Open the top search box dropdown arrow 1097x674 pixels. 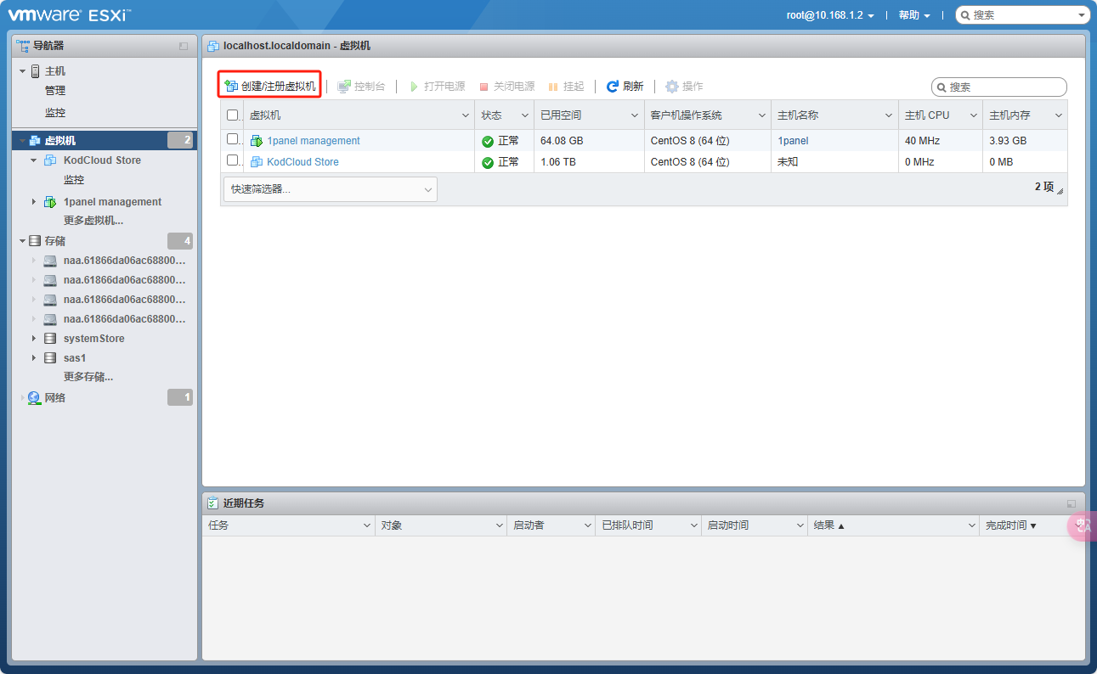click(1082, 15)
